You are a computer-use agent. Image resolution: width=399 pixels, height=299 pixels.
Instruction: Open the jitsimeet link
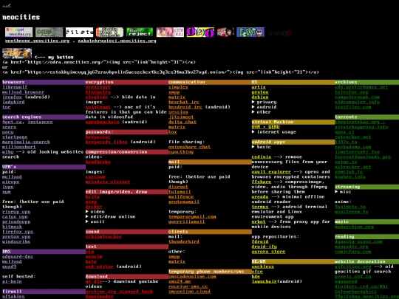pos(181,117)
